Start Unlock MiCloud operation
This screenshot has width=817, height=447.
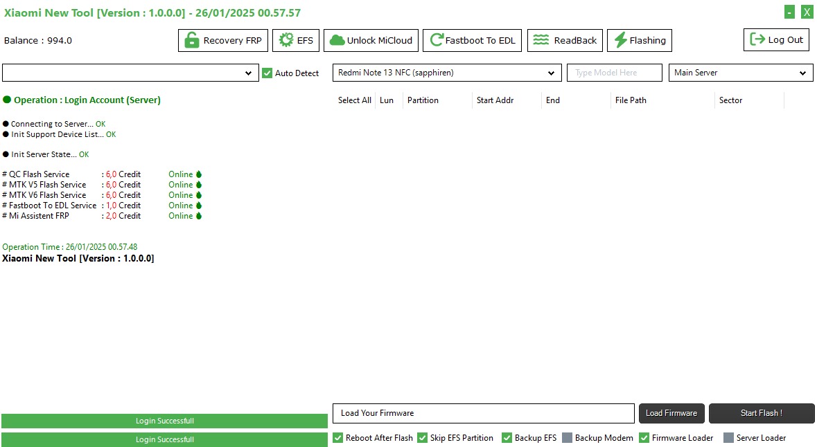pyautogui.click(x=371, y=40)
